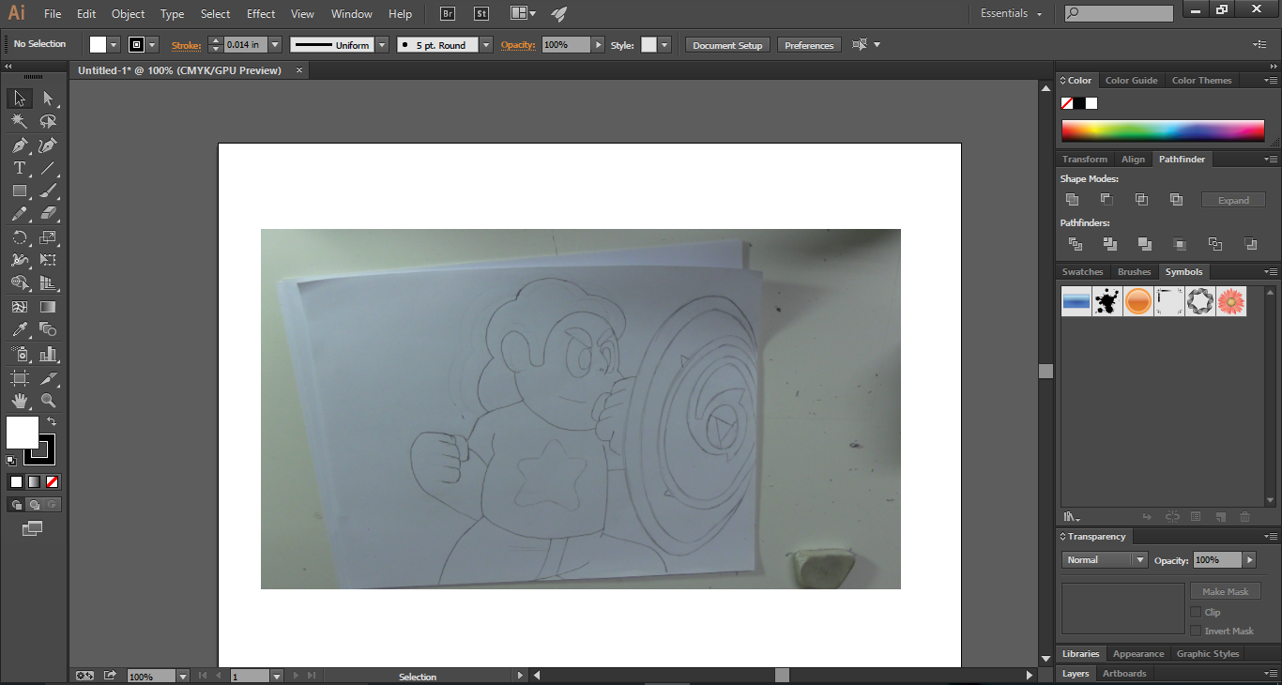Select the Blend tool

coord(48,329)
